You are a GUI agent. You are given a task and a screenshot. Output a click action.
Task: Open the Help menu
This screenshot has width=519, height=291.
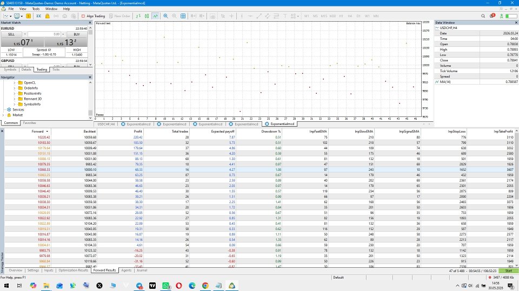coord(66,9)
